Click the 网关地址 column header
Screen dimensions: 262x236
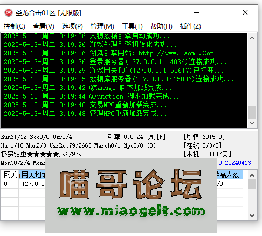[32, 175]
